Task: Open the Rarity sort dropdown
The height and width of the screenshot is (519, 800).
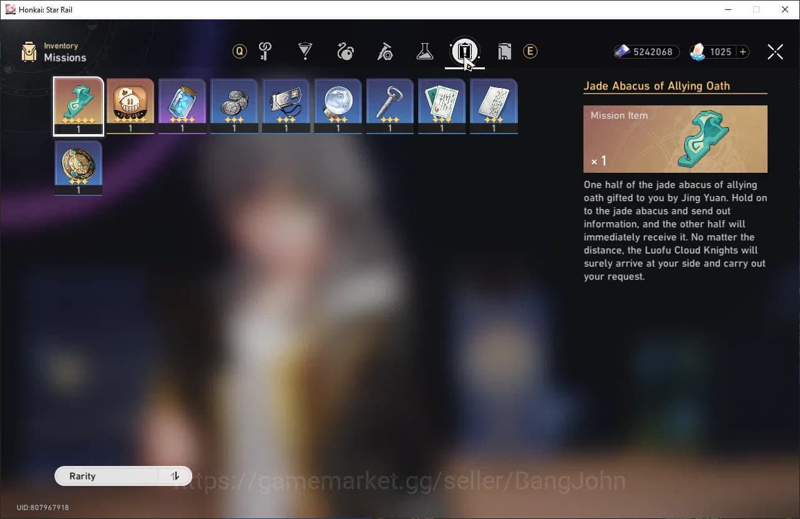Action: click(107, 476)
